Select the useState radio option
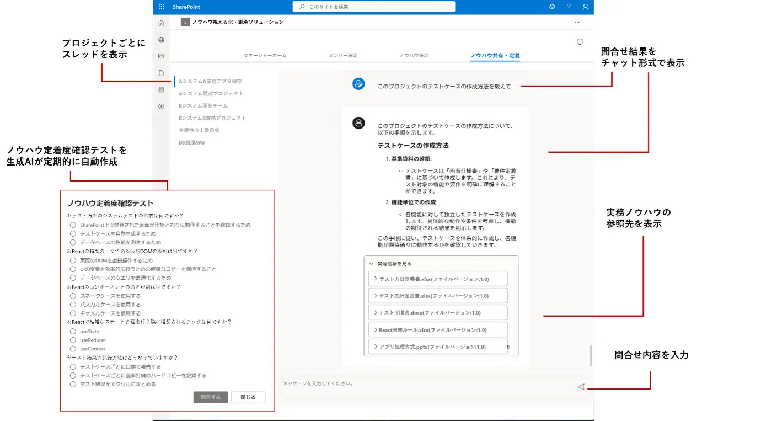Image resolution: width=777 pixels, height=421 pixels. click(73, 331)
